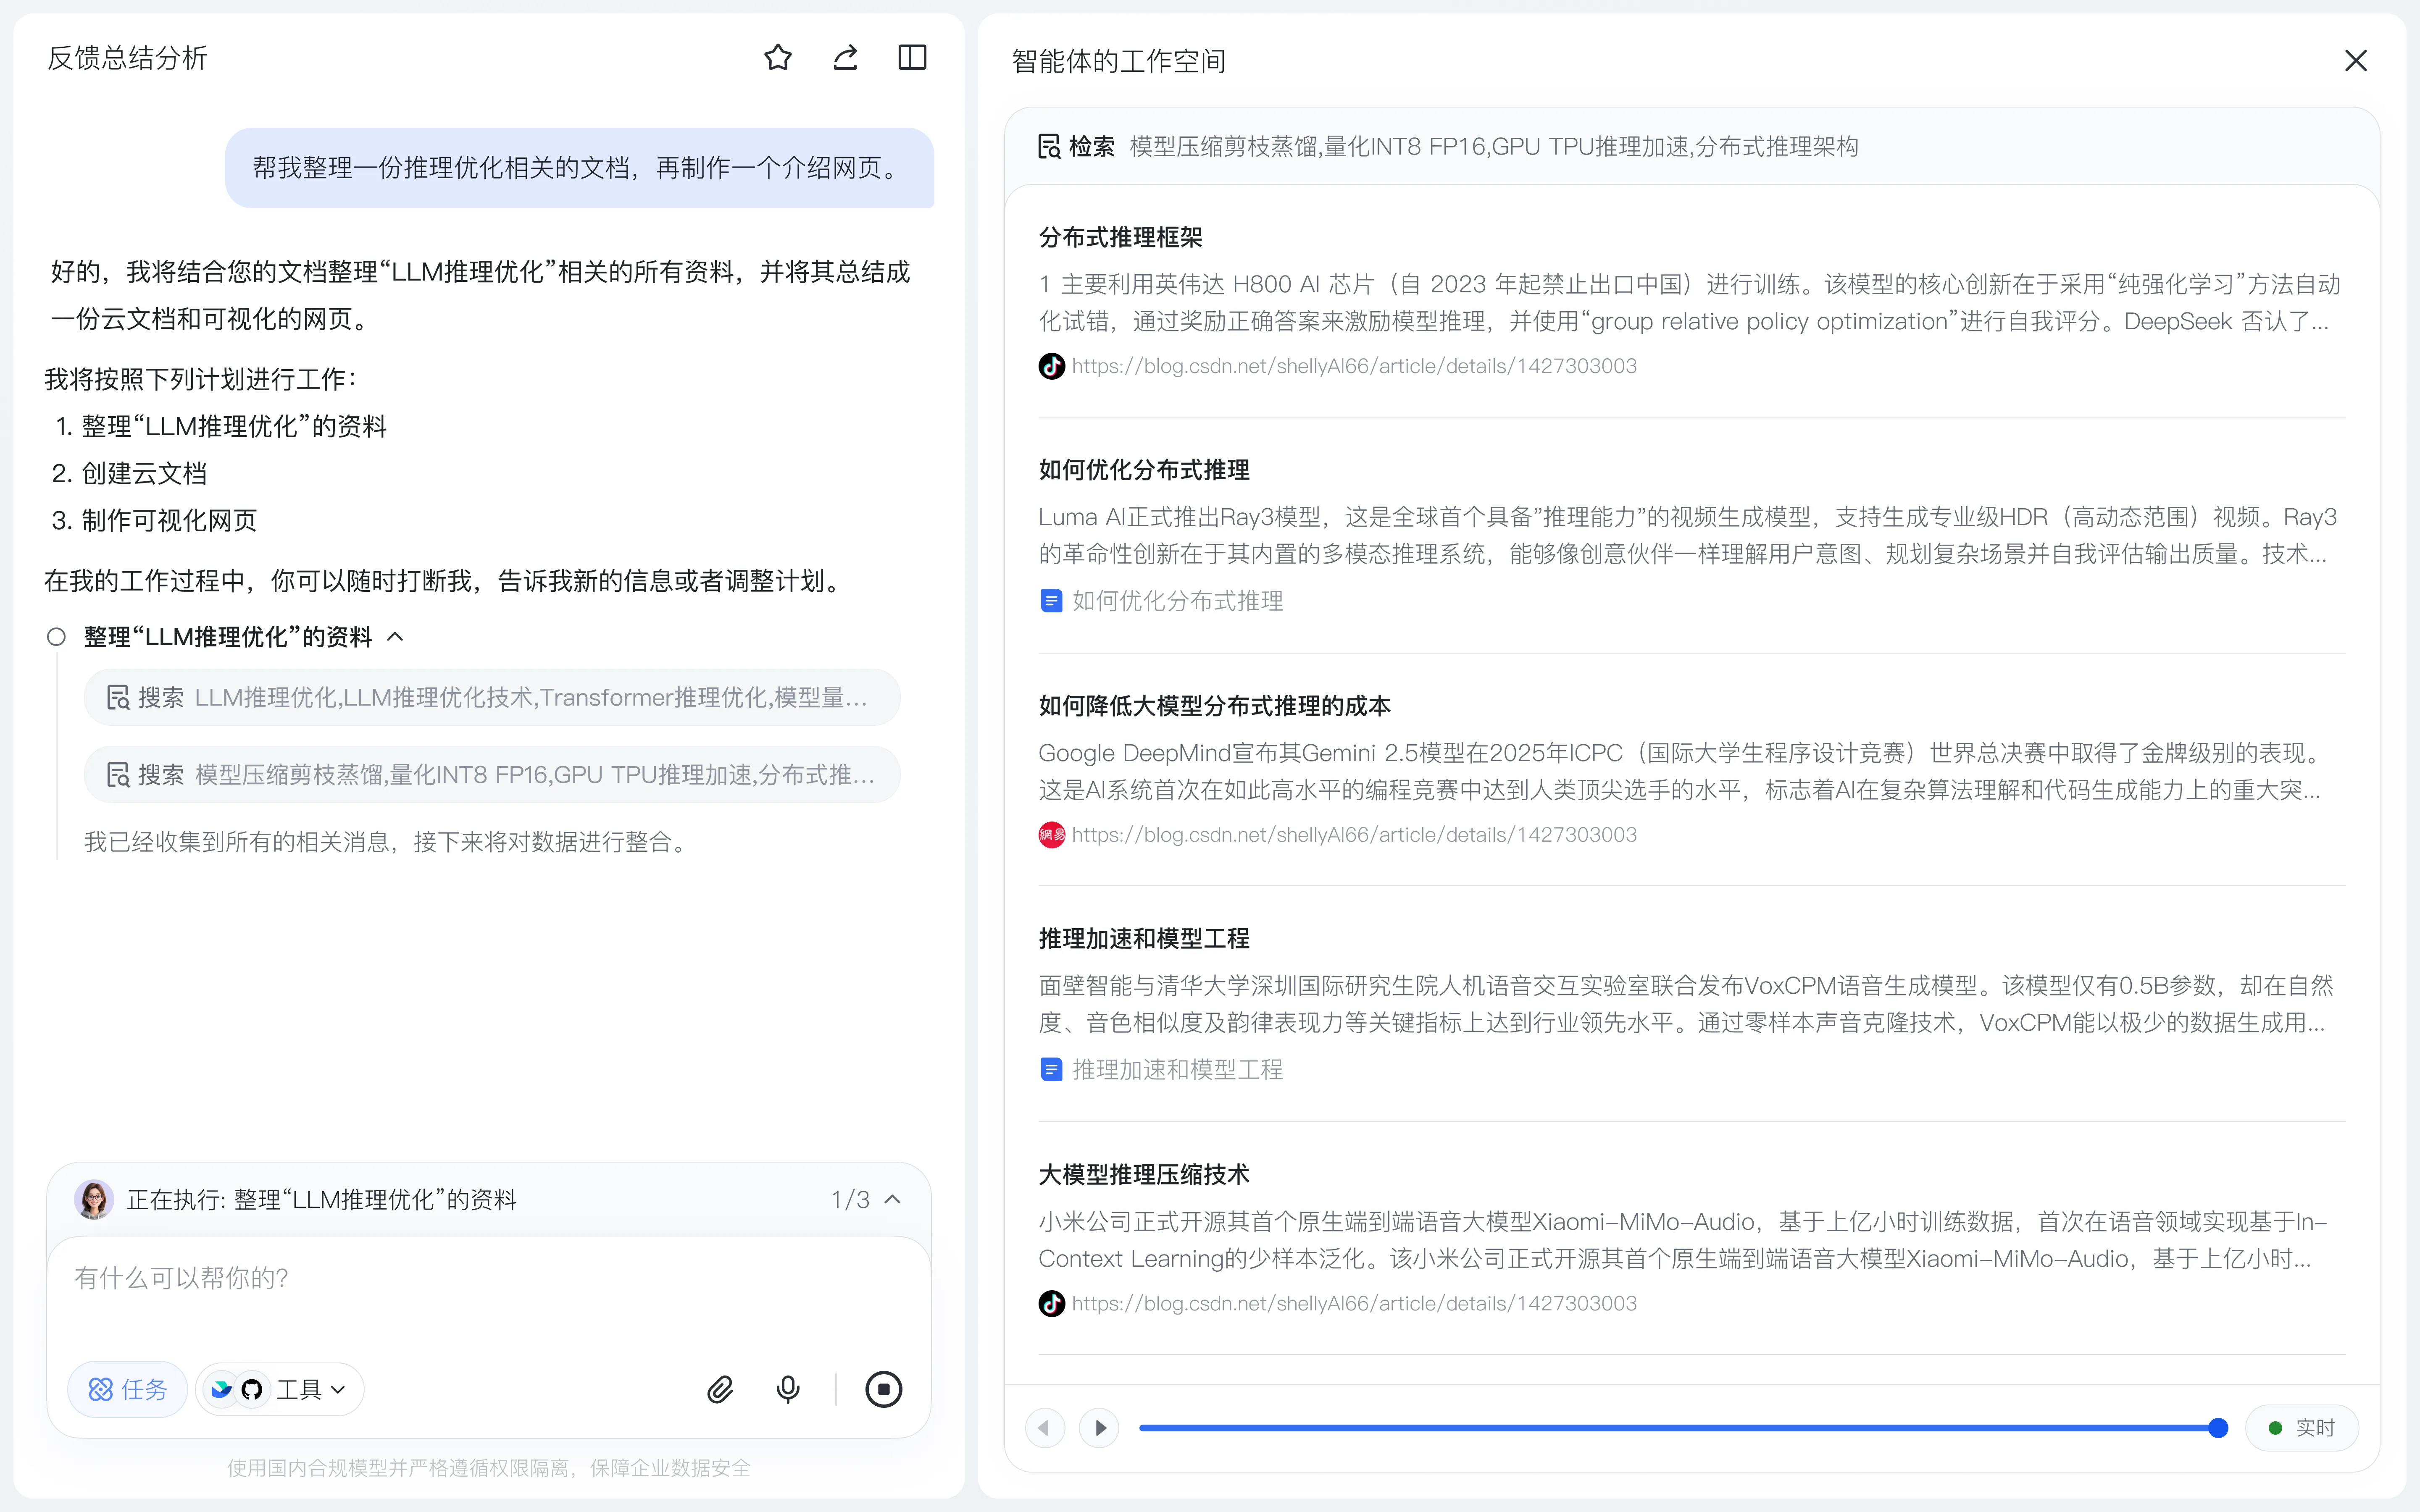This screenshot has width=2420, height=1512.
Task: Collapse the 1/3 task progress chevron
Action: click(x=893, y=1199)
